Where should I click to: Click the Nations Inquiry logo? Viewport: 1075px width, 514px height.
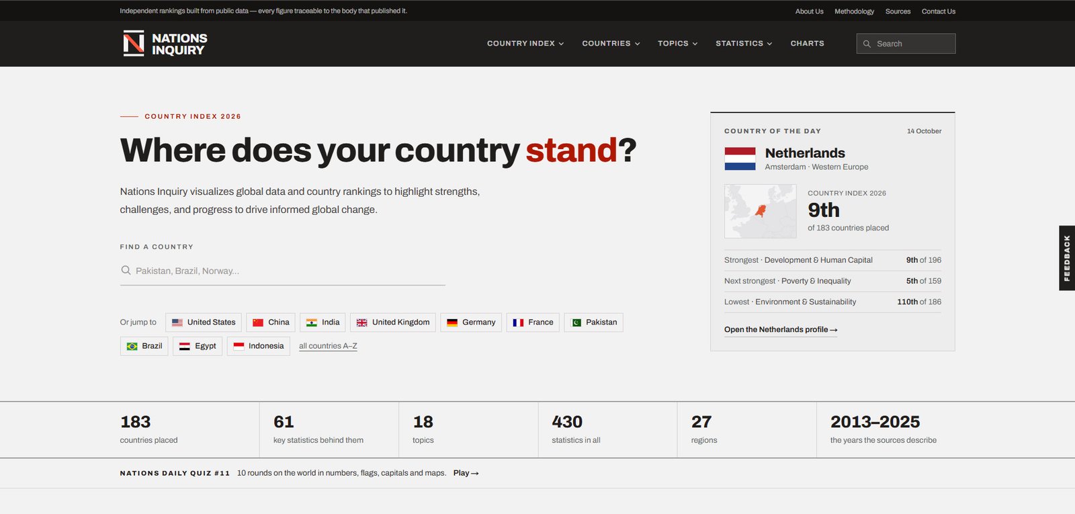tap(165, 44)
